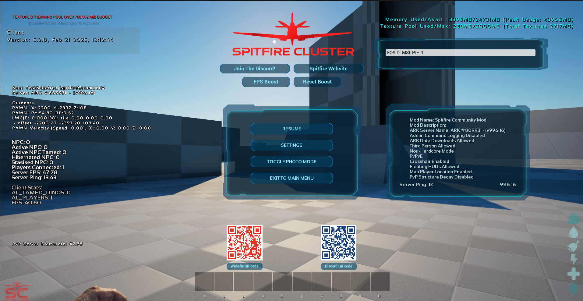The image size is (583, 301).
Task: Select hotbar slot 3
Action: pyautogui.click(x=243, y=282)
